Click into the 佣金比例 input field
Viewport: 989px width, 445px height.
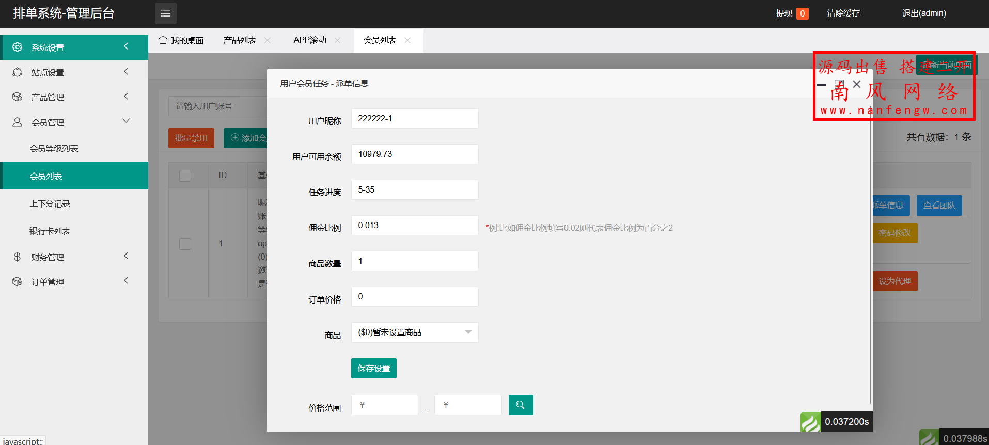coord(414,226)
